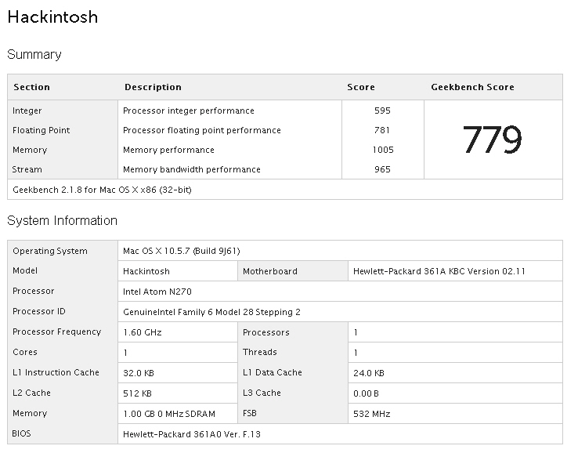Select "Hewlett-Packard 361A0 Ver. F.13" BIOS value
The width and height of the screenshot is (578, 453).
(192, 434)
